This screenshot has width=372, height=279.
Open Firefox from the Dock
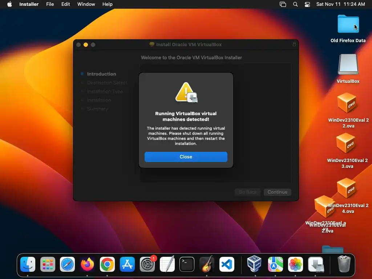[87, 264]
